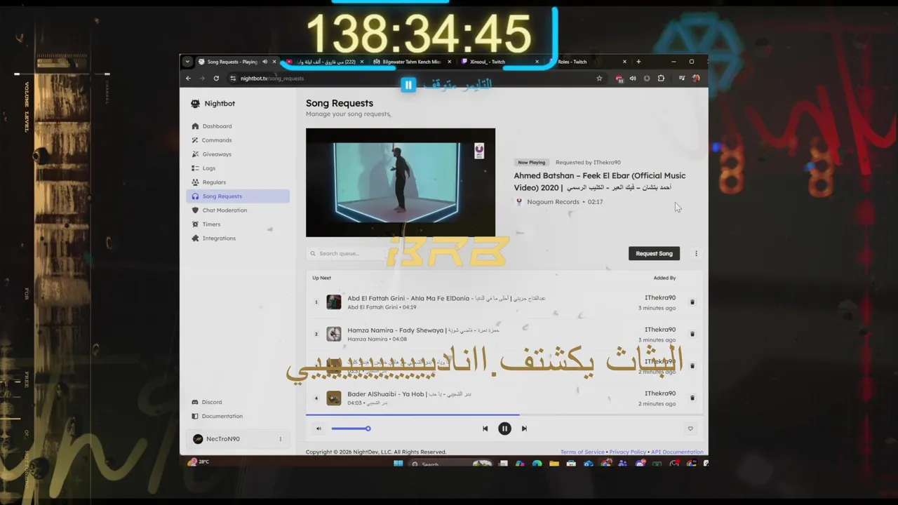Click the song progress bar
Image resolution: width=898 pixels, height=505 pixels.
point(504,415)
